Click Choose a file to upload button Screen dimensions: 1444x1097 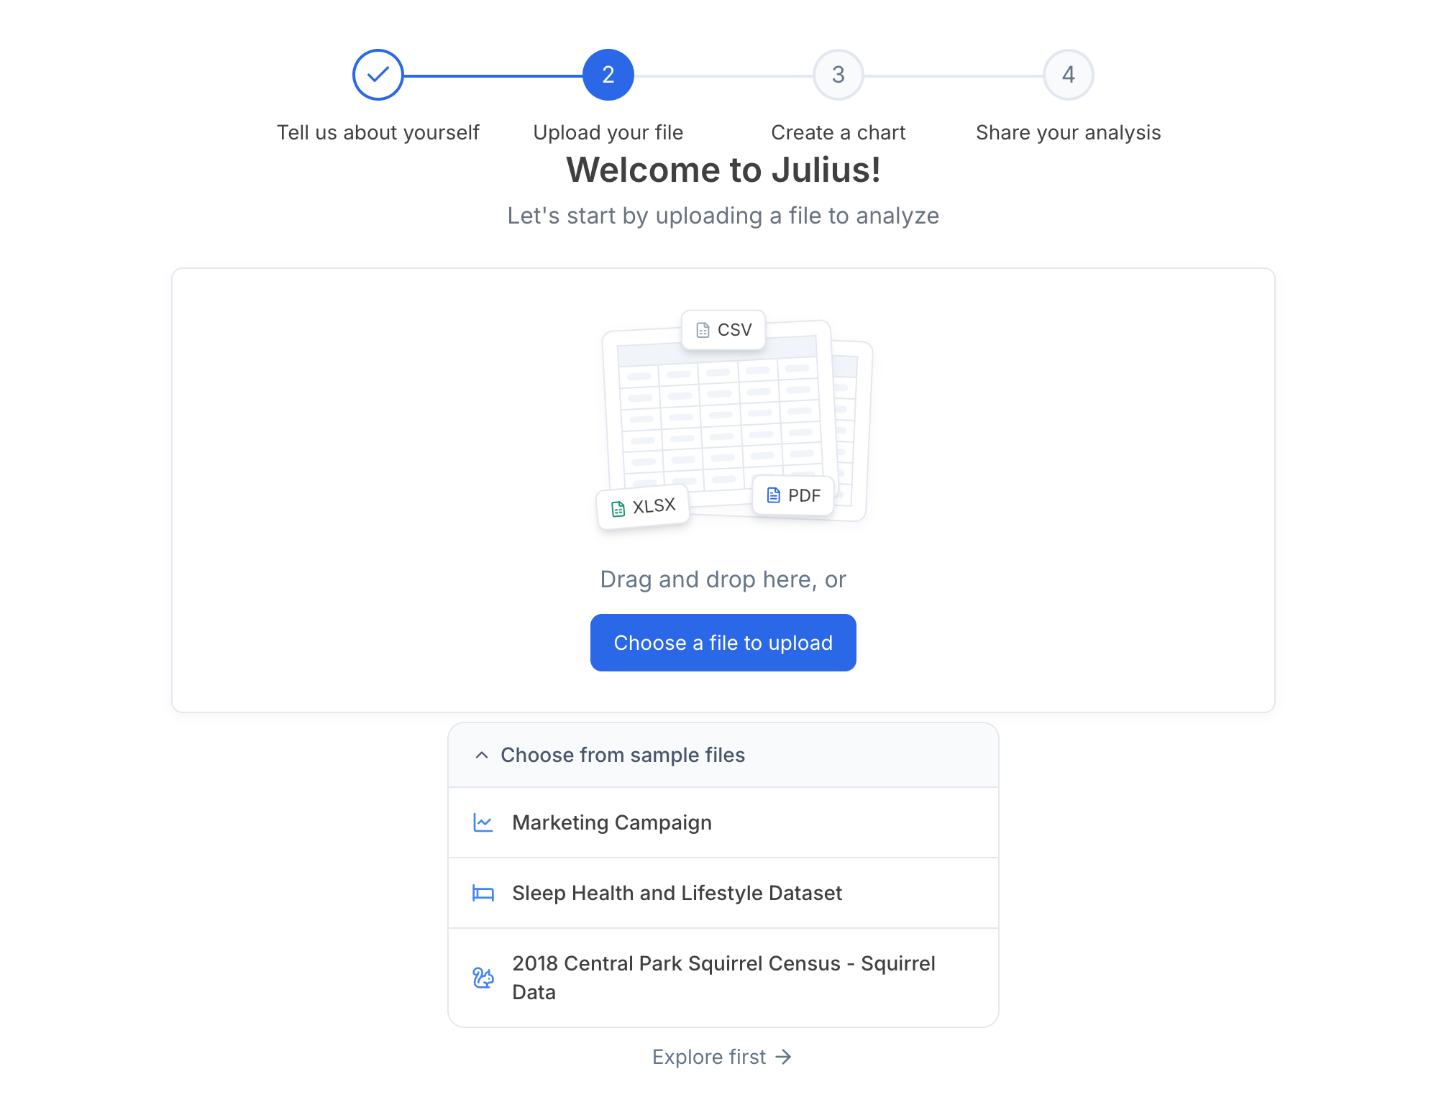click(723, 643)
